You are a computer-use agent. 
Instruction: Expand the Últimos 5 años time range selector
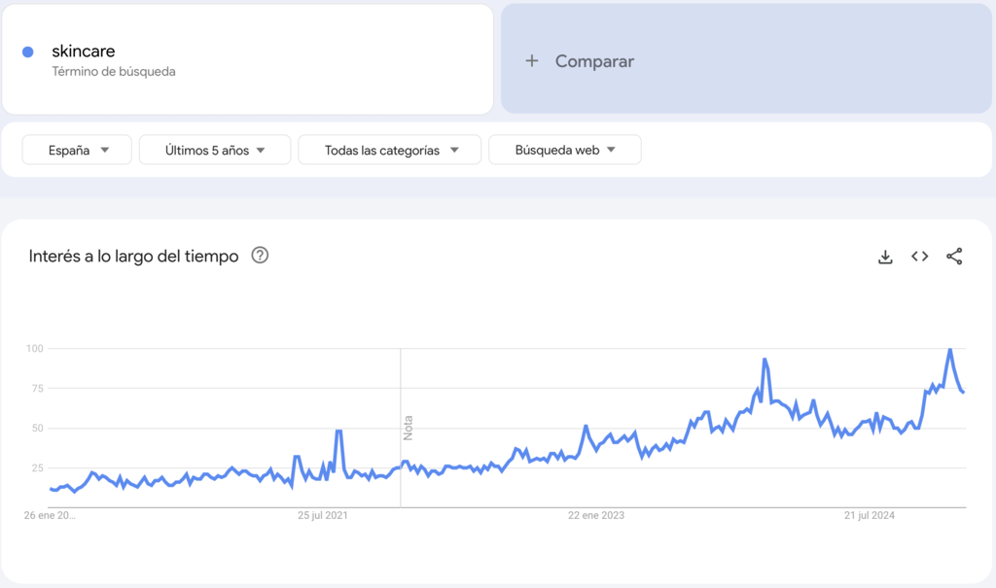[214, 149]
